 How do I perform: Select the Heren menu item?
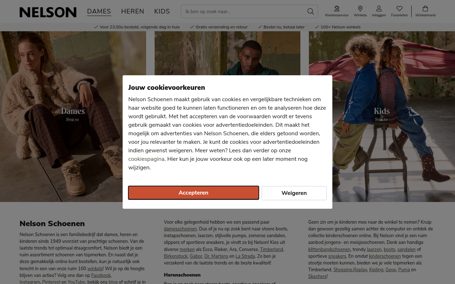[133, 11]
